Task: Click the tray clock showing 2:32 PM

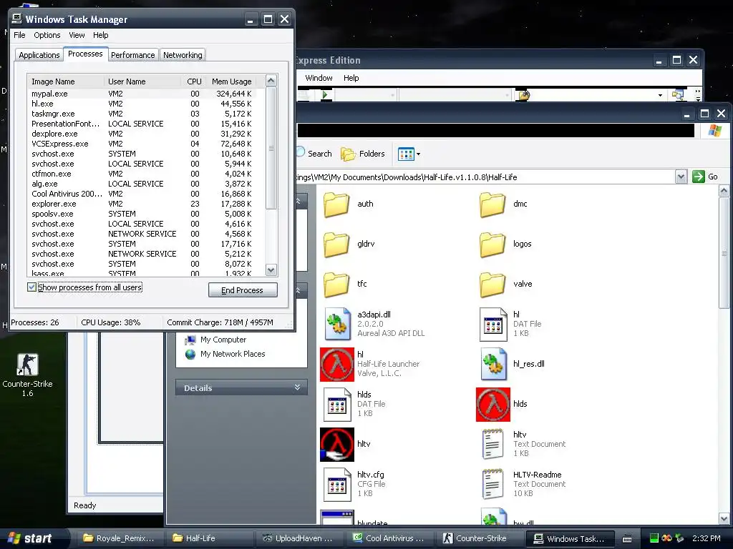Action: (x=706, y=538)
